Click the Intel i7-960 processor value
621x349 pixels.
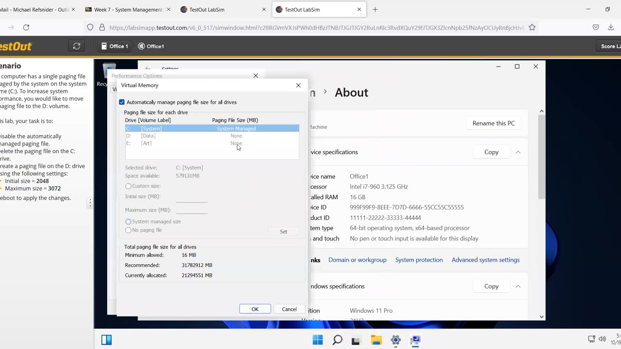point(379,187)
